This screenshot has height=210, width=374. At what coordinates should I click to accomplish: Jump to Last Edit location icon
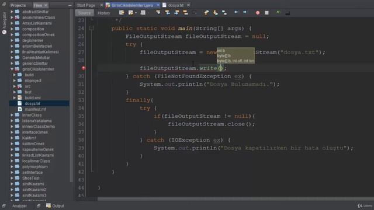coord(122,13)
